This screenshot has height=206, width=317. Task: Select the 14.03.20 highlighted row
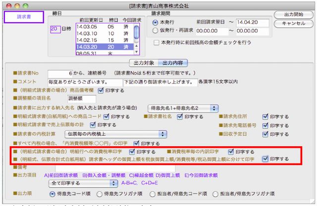point(105,47)
